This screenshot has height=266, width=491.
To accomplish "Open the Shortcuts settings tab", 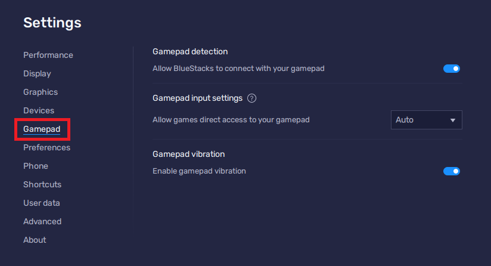I will [42, 184].
